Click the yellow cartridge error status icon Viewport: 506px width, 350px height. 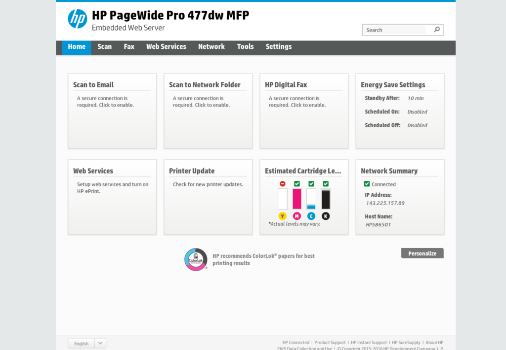(282, 183)
